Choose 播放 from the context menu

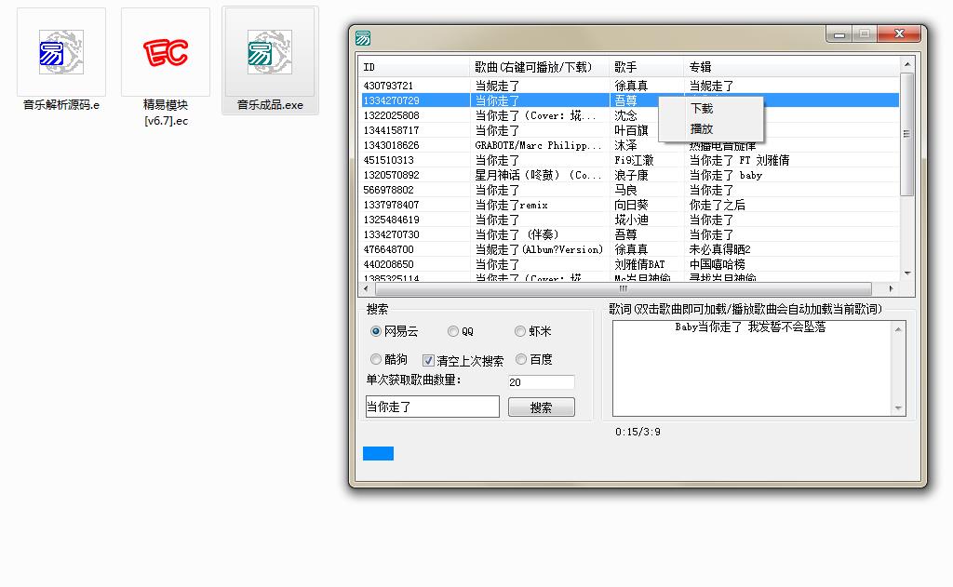click(702, 129)
